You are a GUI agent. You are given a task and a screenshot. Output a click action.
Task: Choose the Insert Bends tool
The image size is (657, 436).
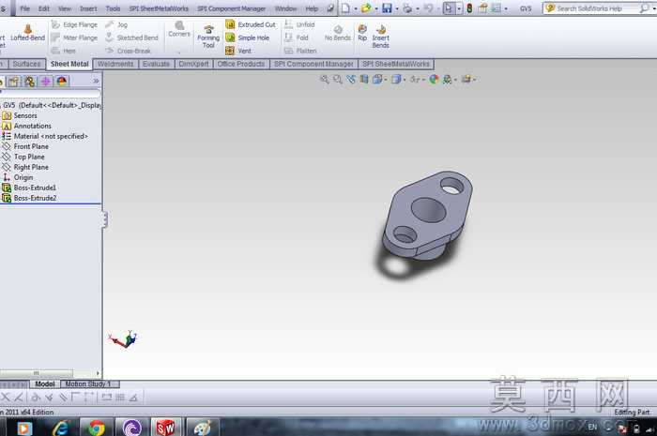[x=380, y=37]
